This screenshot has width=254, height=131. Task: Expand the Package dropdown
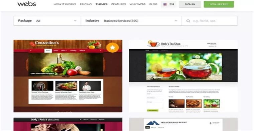(47, 21)
